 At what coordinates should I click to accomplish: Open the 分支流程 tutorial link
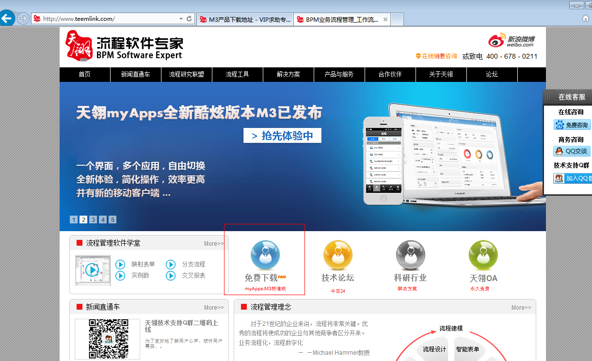pos(193,265)
